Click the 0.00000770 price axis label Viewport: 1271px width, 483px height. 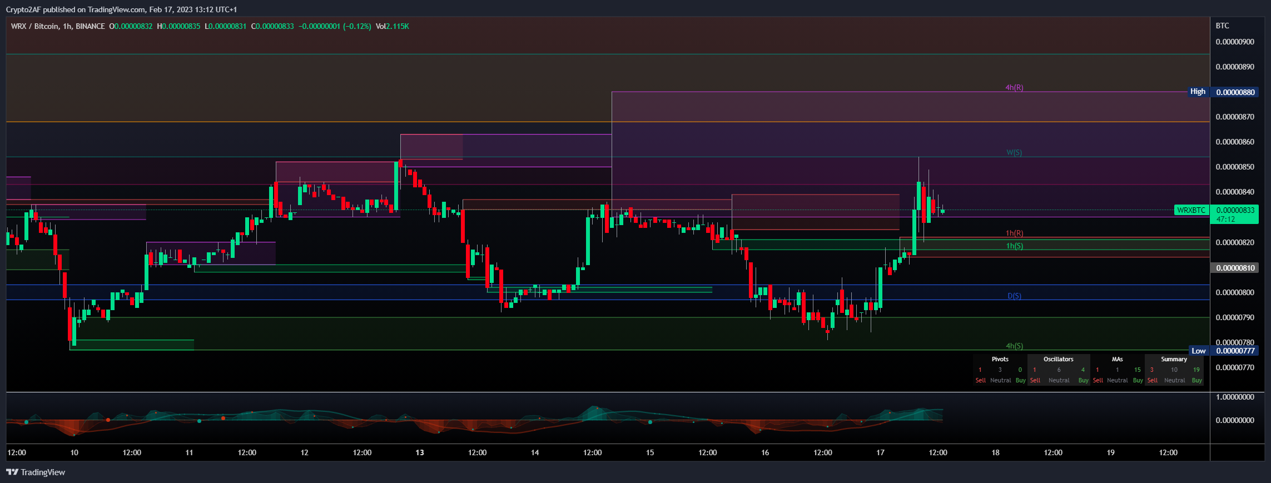point(1235,367)
